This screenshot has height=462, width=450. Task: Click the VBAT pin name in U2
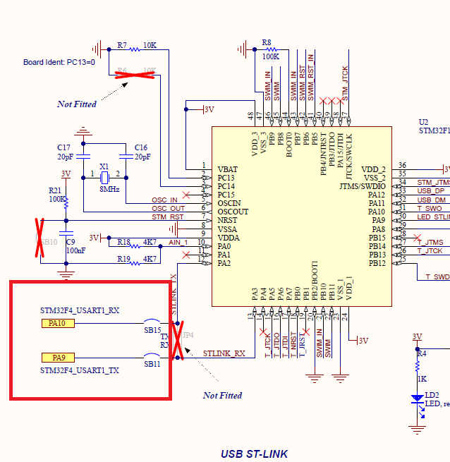tap(228, 169)
